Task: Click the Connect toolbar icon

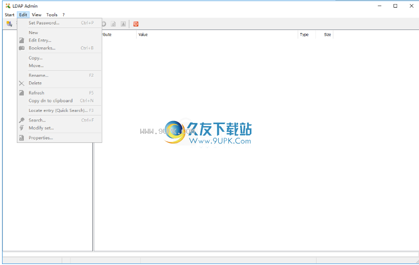Action: [x=9, y=24]
